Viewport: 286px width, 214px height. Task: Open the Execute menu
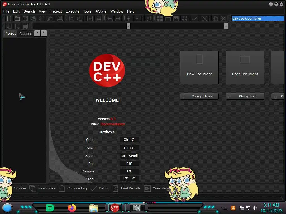pyautogui.click(x=72, y=11)
